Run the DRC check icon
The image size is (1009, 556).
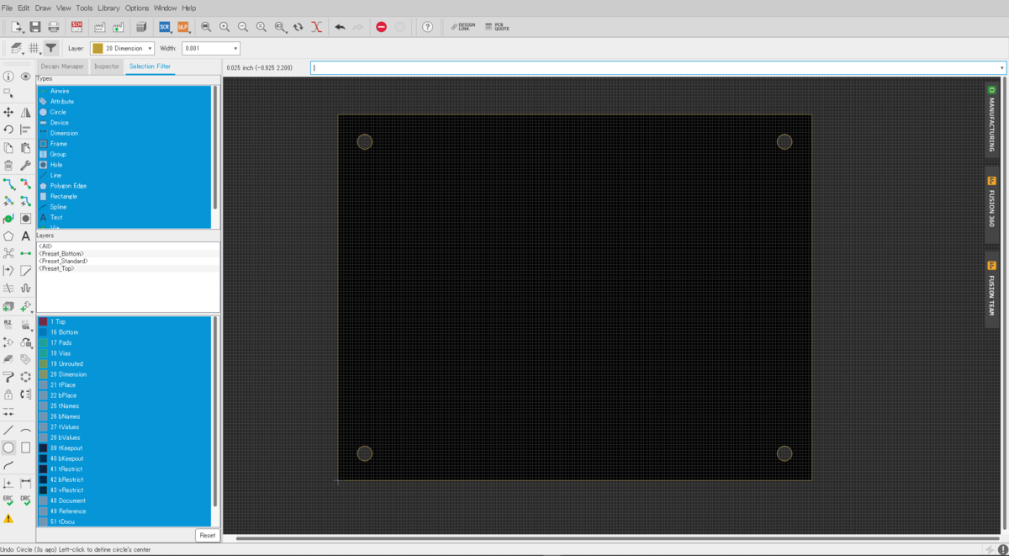coord(25,500)
